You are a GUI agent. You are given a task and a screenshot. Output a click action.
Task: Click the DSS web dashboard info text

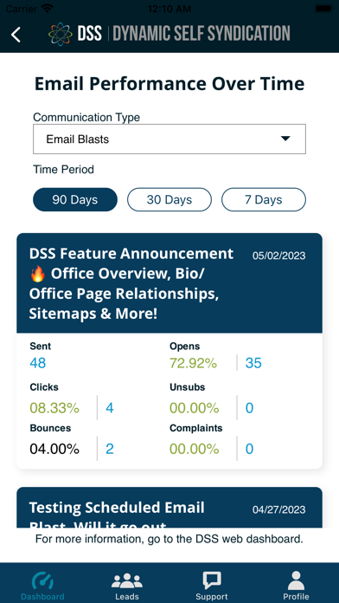coord(169,539)
